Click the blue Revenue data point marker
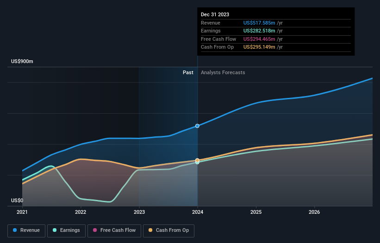The height and width of the screenshot is (243, 380). (197, 126)
